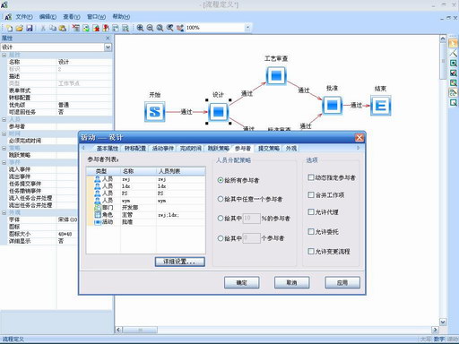Click the Zoom in magnifier icon
459x344 pixels.
point(140,28)
